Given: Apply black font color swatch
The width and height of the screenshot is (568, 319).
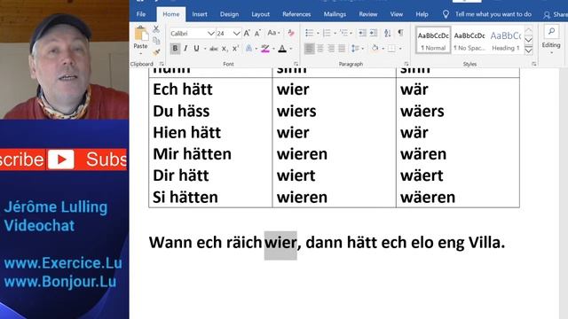Looking at the screenshot, I should (x=282, y=49).
